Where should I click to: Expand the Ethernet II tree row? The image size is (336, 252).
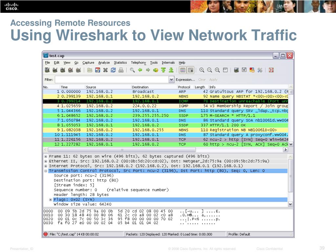(x=46, y=161)
